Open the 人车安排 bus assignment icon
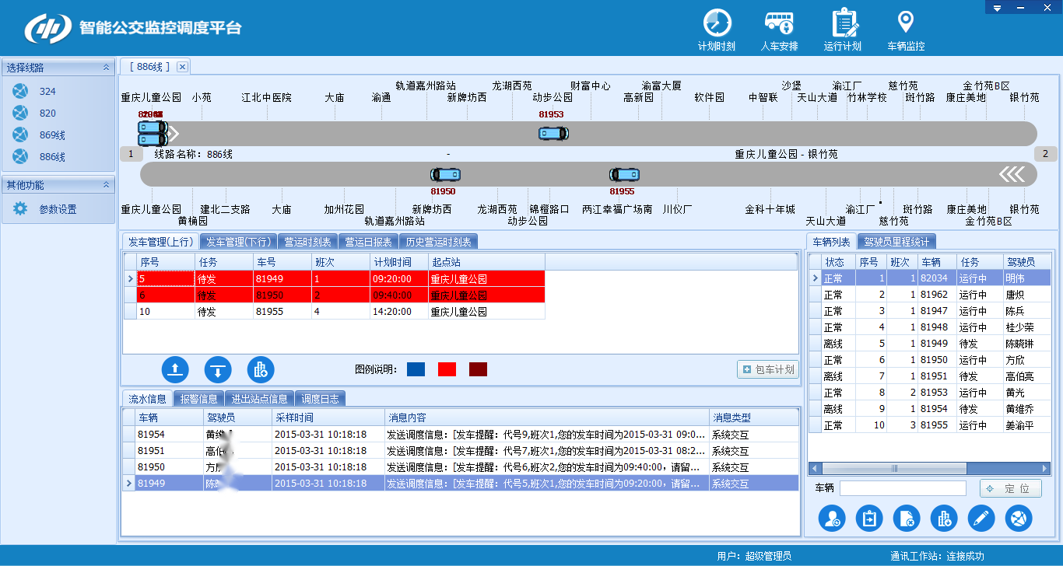 (x=779, y=23)
